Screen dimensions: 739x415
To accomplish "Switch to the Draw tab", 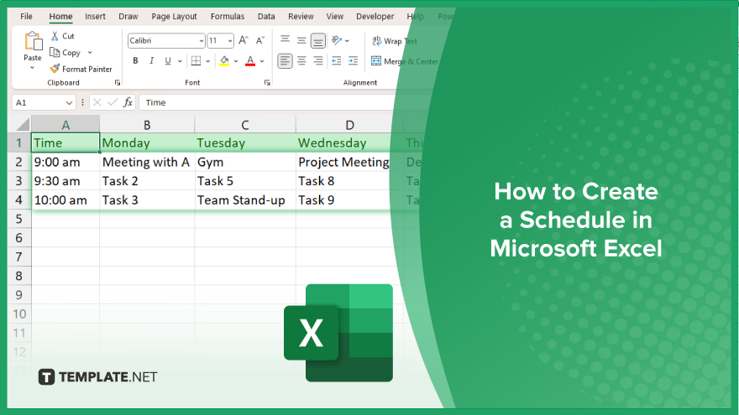I will coord(128,17).
